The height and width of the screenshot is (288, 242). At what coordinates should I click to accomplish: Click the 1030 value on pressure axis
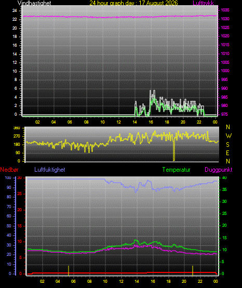[x=225, y=19]
